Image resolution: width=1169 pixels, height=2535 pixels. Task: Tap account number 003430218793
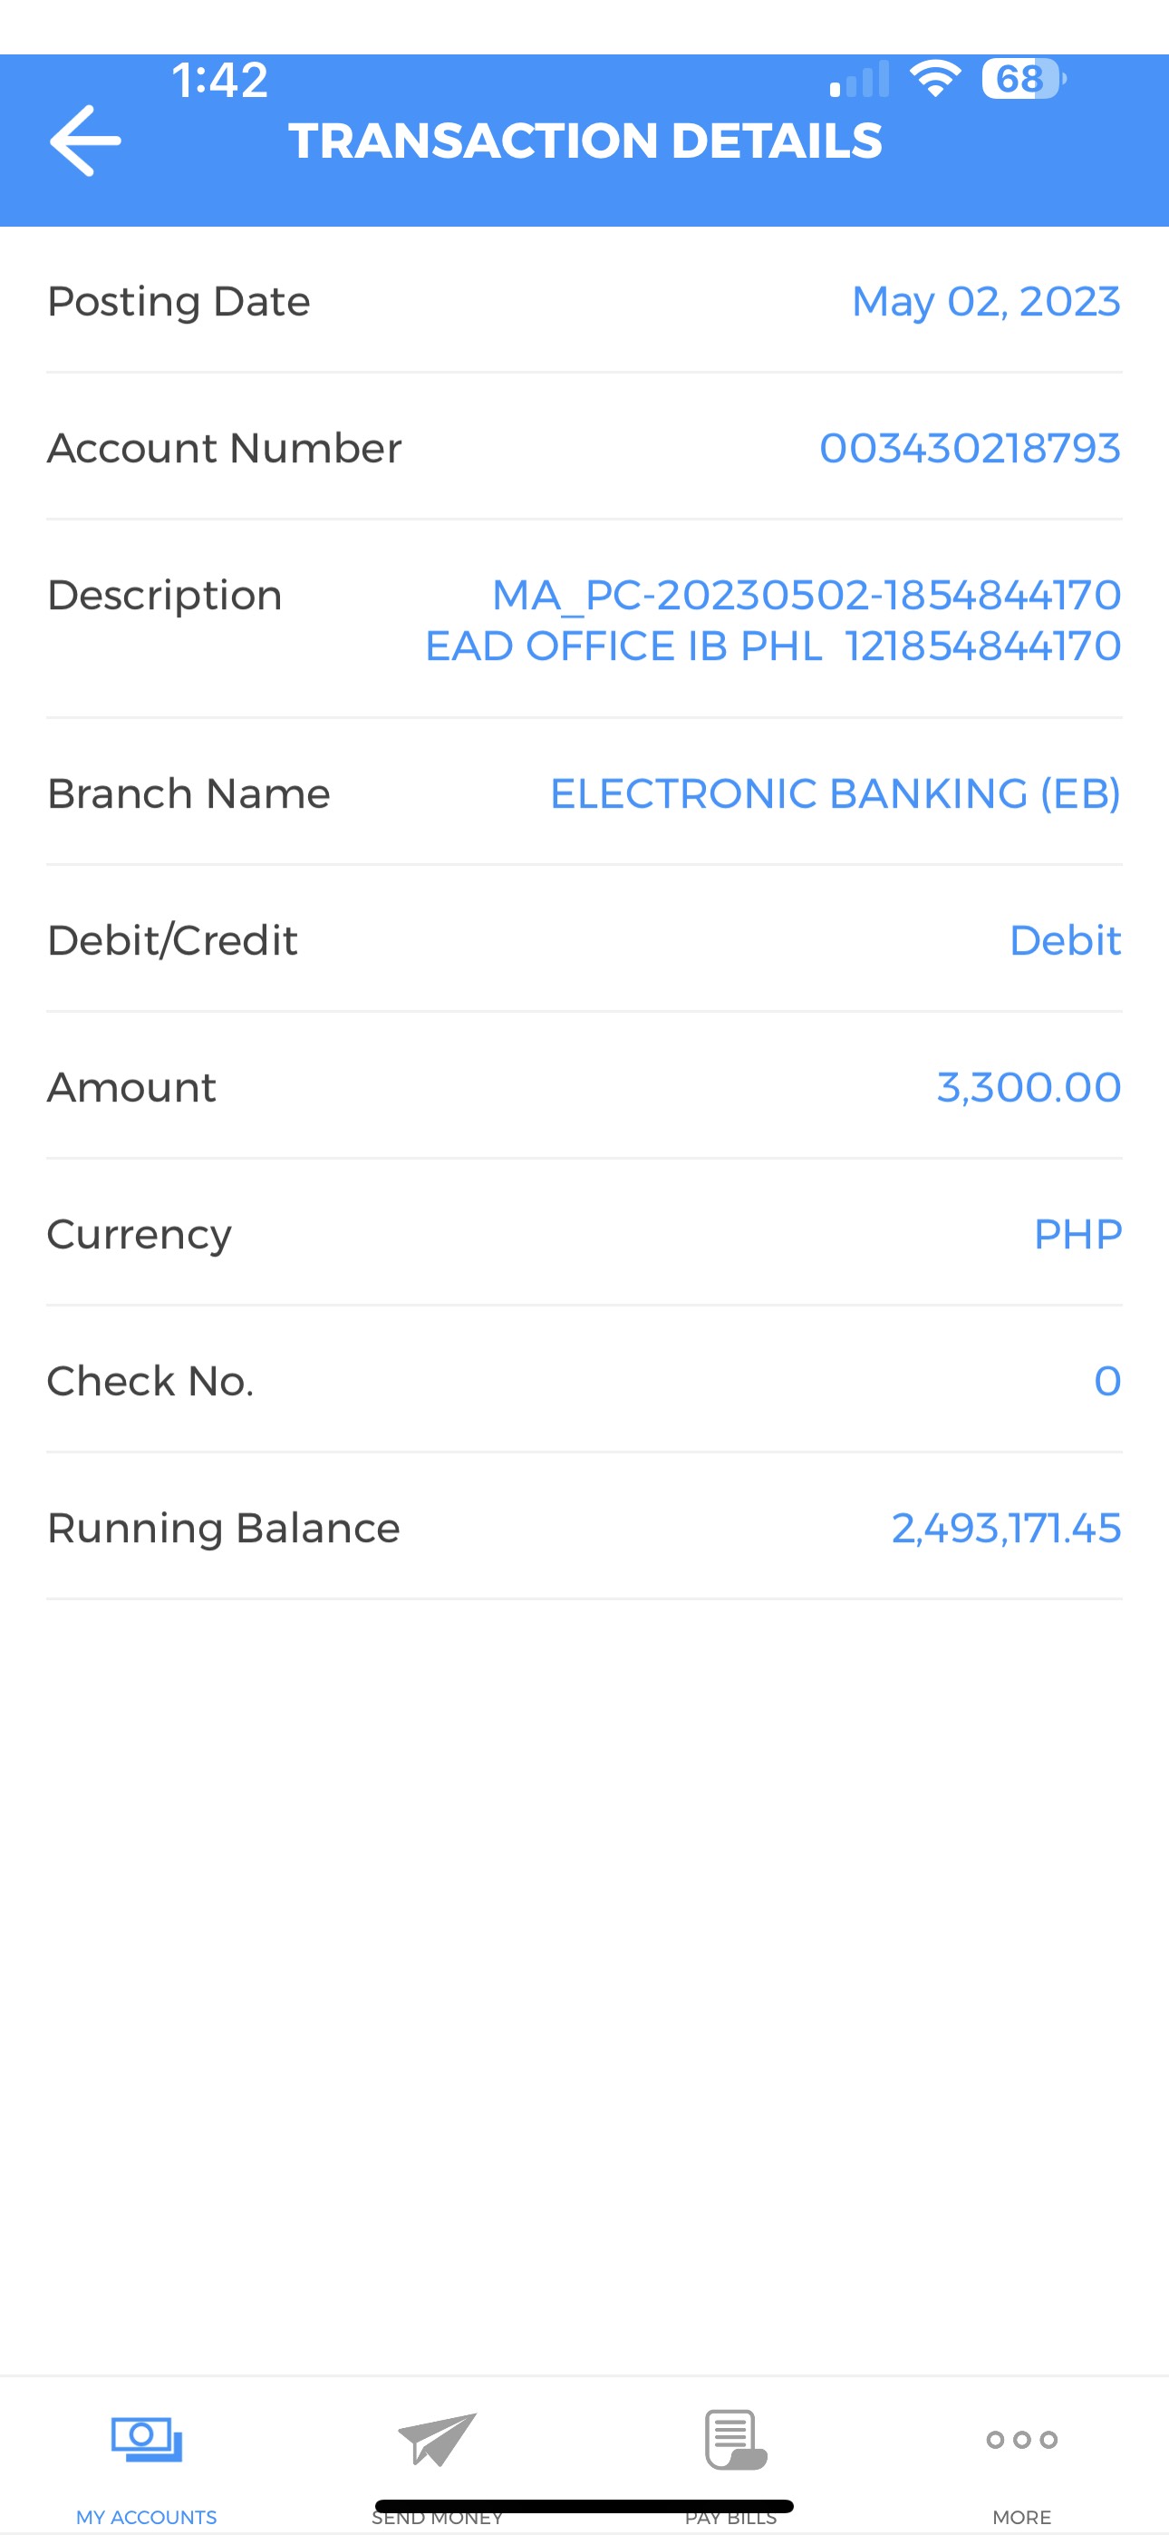970,448
